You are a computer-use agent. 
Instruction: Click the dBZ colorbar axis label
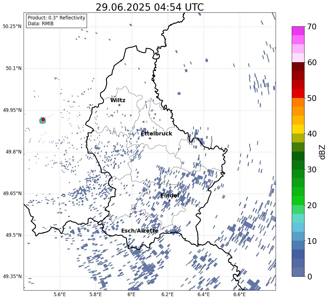323,152
